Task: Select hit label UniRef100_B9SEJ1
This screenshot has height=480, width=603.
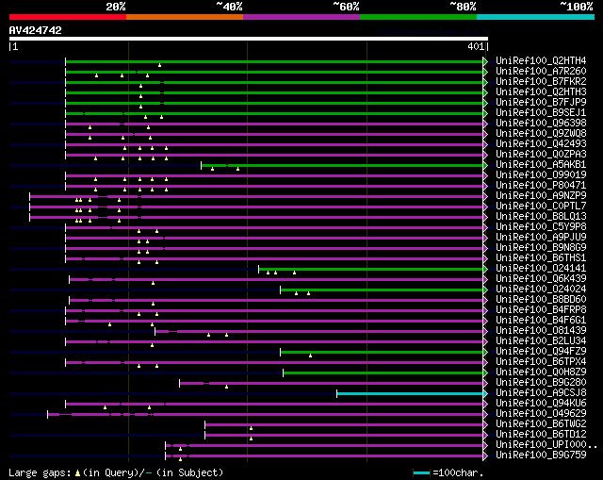Action: point(541,113)
